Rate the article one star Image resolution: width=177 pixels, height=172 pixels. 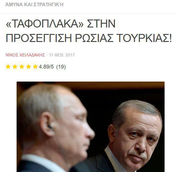point(8,66)
